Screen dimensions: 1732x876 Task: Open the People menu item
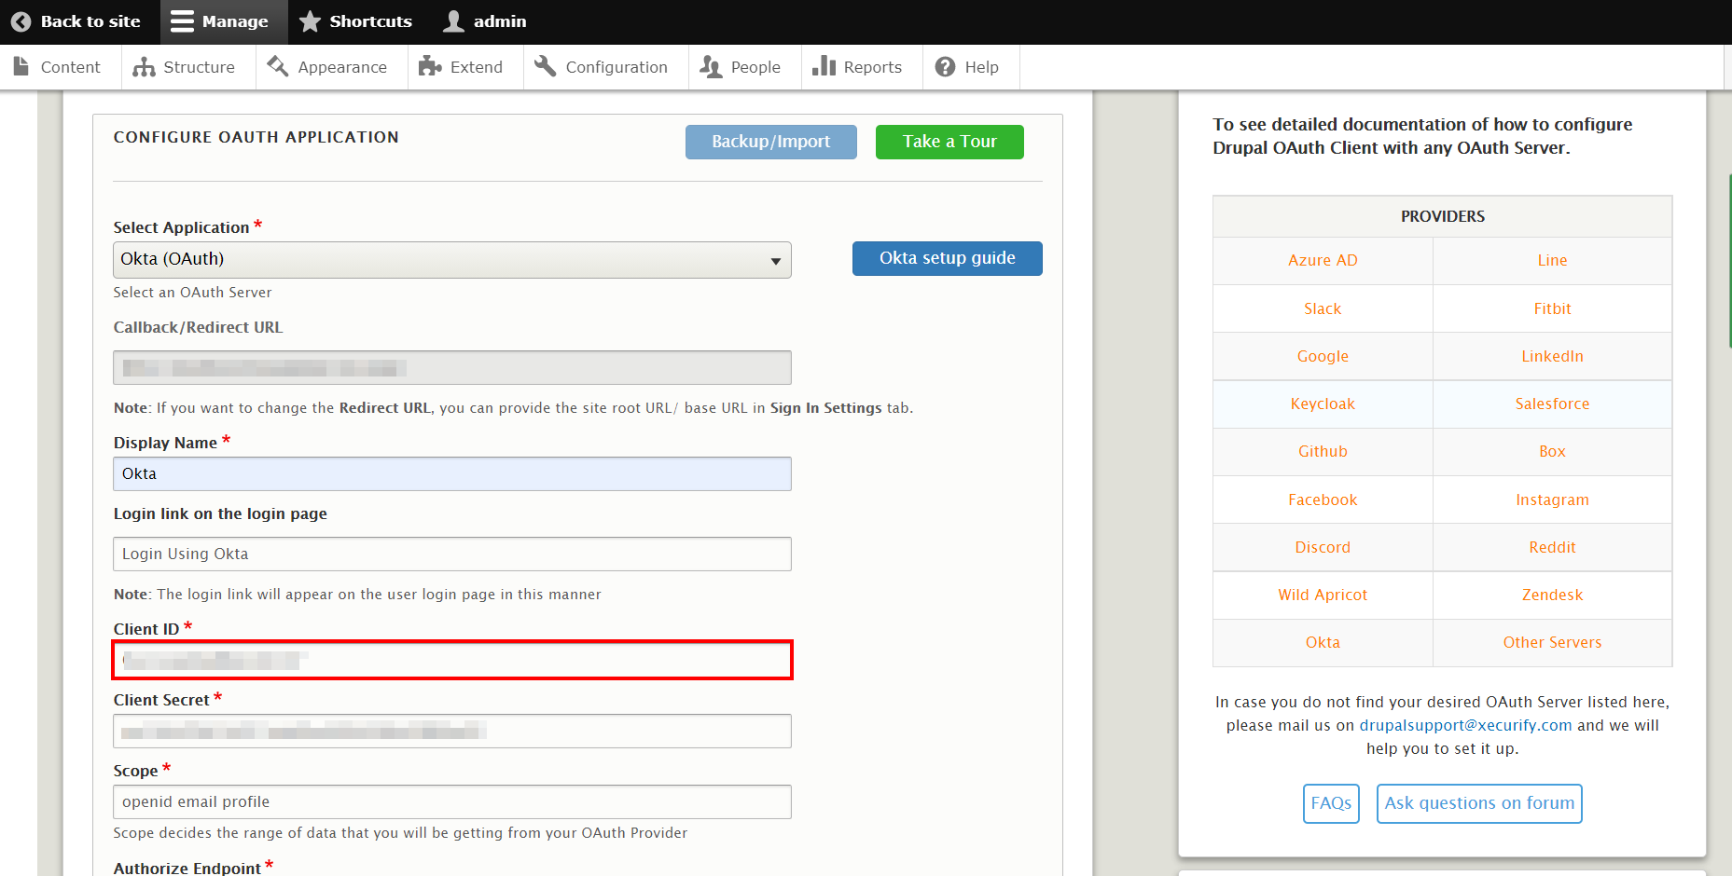coord(755,67)
